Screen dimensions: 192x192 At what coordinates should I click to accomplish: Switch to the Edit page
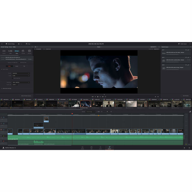point(91,148)
